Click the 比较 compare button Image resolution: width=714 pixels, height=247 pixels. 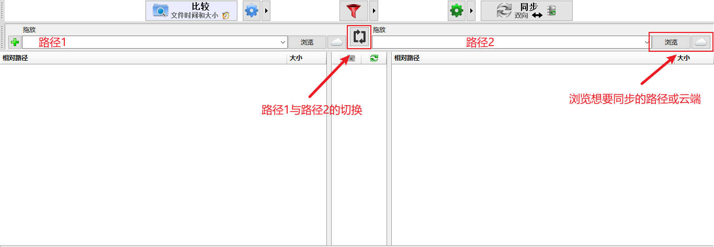[191, 10]
